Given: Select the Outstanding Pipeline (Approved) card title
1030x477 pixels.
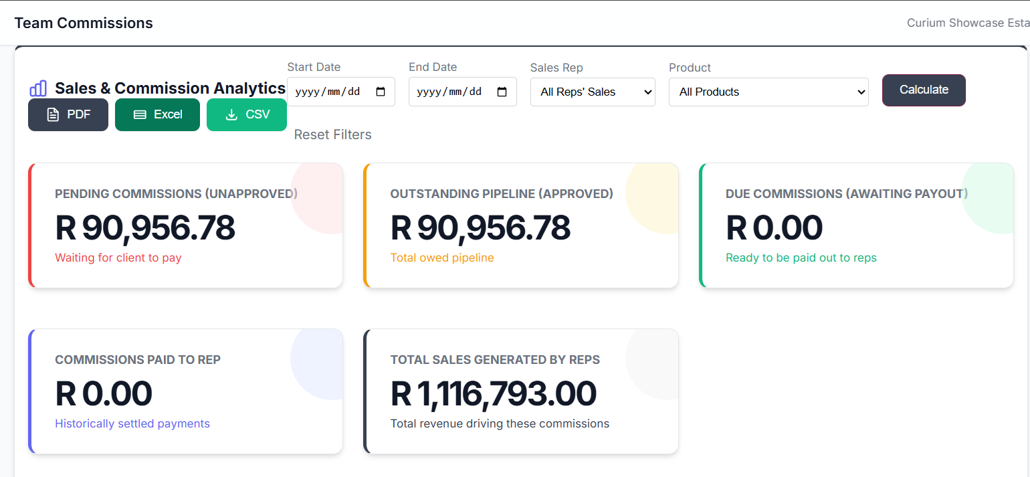Looking at the screenshot, I should (x=502, y=194).
